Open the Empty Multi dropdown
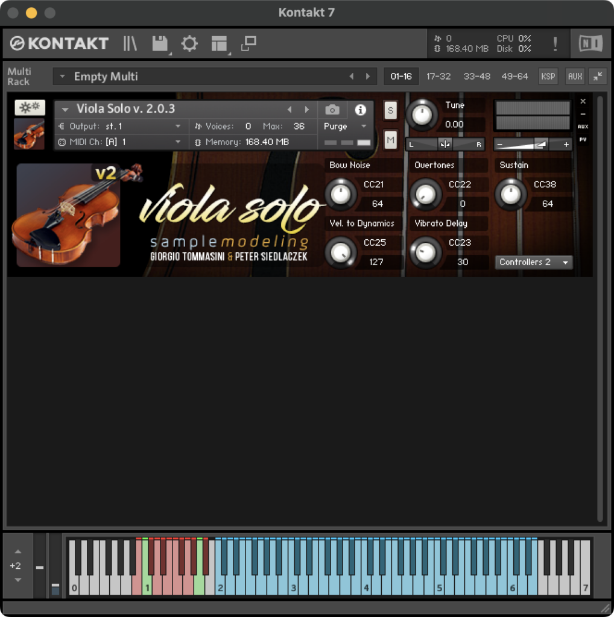Viewport: 614px width, 617px height. click(x=62, y=77)
